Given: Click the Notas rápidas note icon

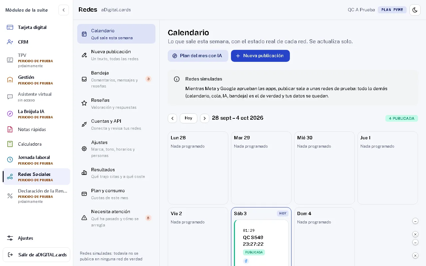Looking at the screenshot, I should click(x=10, y=129).
